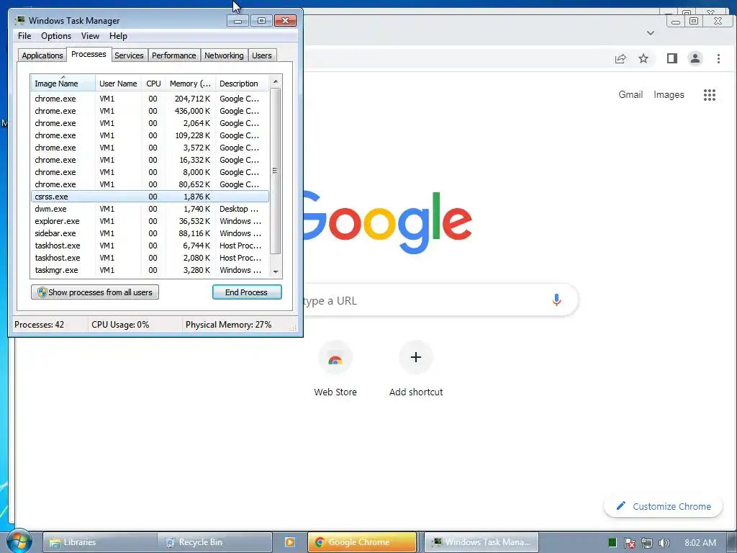Switch to the Networking tab
This screenshot has height=553, width=737.
(x=224, y=55)
